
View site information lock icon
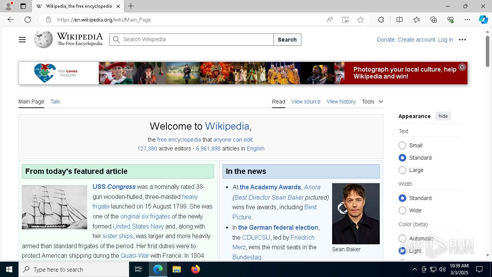(48, 20)
